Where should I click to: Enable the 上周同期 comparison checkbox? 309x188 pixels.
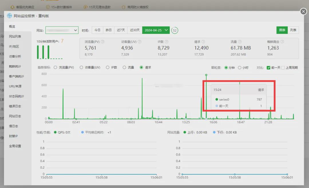pyautogui.click(x=283, y=68)
